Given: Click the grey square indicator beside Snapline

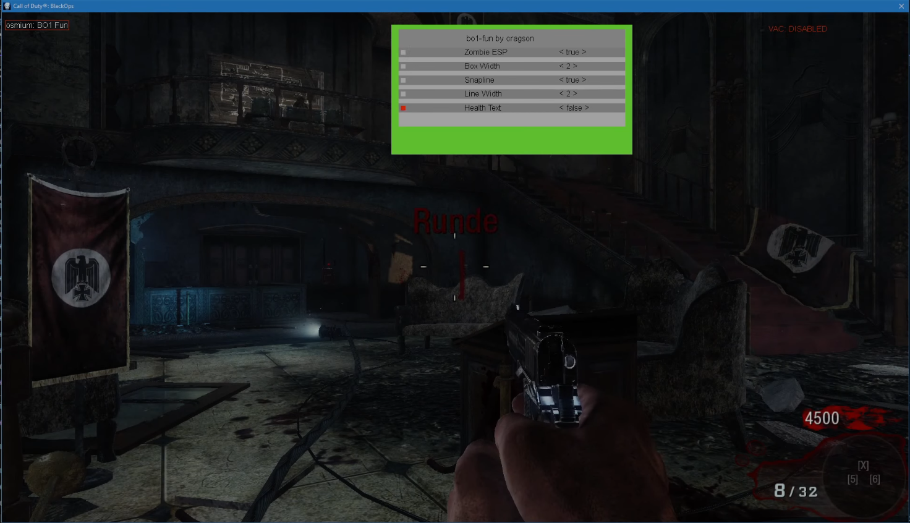Looking at the screenshot, I should click(404, 80).
